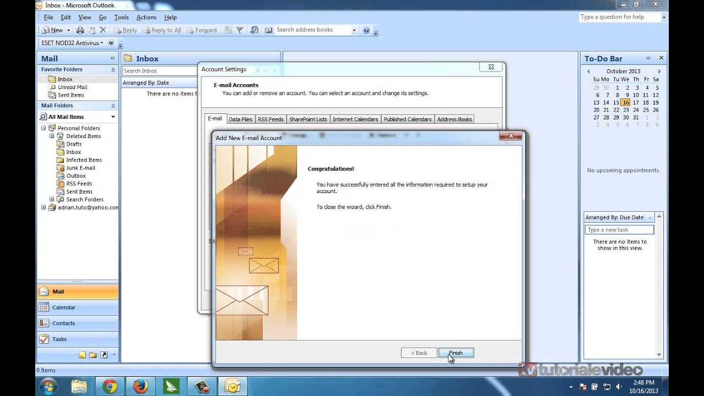Switch to the Internet Calendars tab

click(355, 119)
